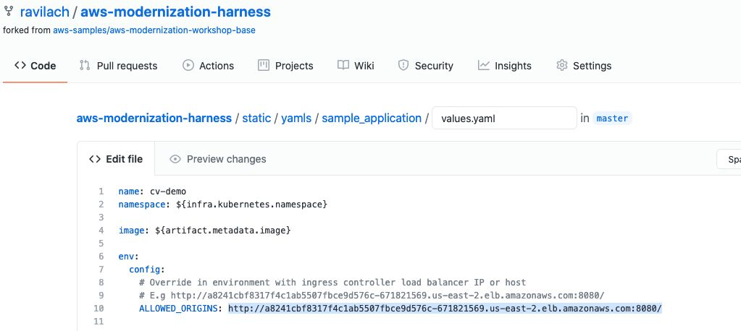Focus the values.yaml filename field
Screen dimensions: 741x331
pyautogui.click(x=504, y=118)
